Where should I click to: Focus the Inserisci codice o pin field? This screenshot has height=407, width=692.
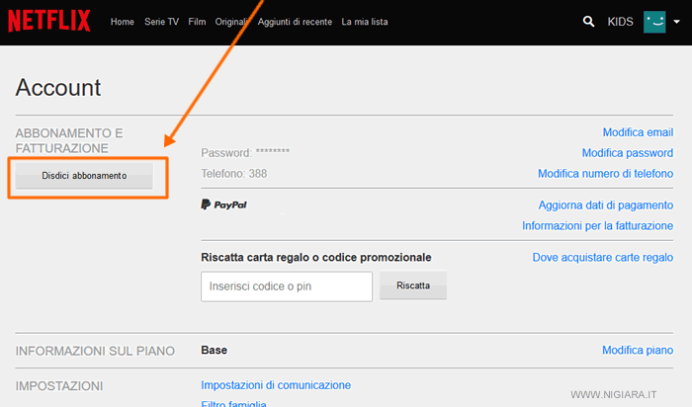pos(286,286)
